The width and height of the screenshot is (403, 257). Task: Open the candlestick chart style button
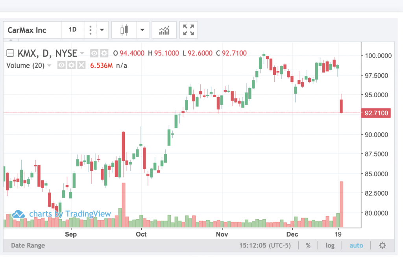point(124,30)
